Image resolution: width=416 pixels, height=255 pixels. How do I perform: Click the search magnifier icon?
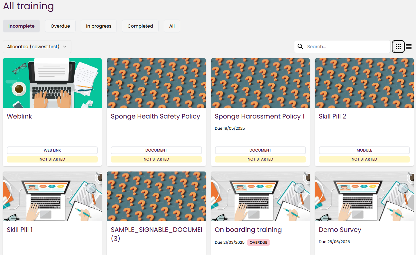click(x=300, y=47)
